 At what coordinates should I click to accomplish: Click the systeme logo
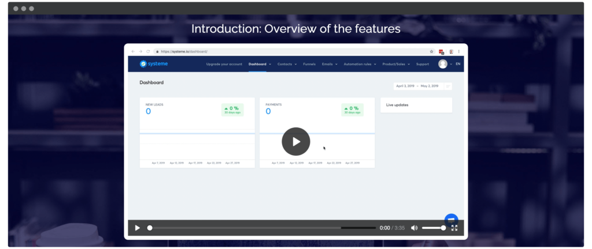click(x=152, y=64)
